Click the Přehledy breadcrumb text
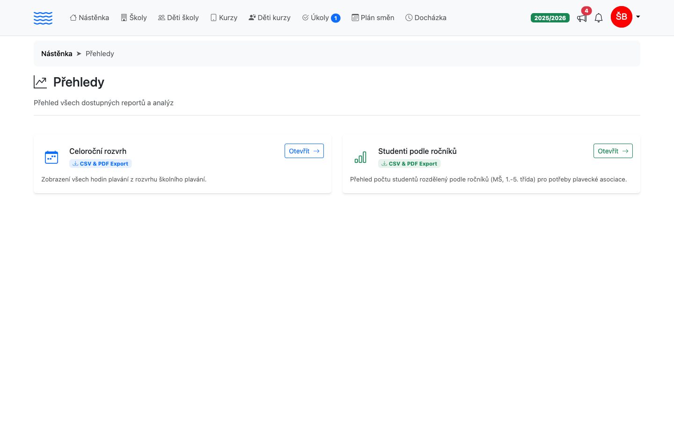The width and height of the screenshot is (674, 421). pos(100,53)
